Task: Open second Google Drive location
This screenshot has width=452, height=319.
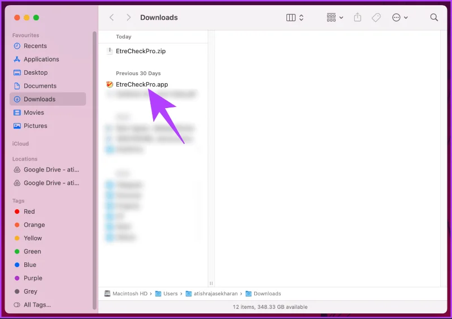Action: click(48, 183)
